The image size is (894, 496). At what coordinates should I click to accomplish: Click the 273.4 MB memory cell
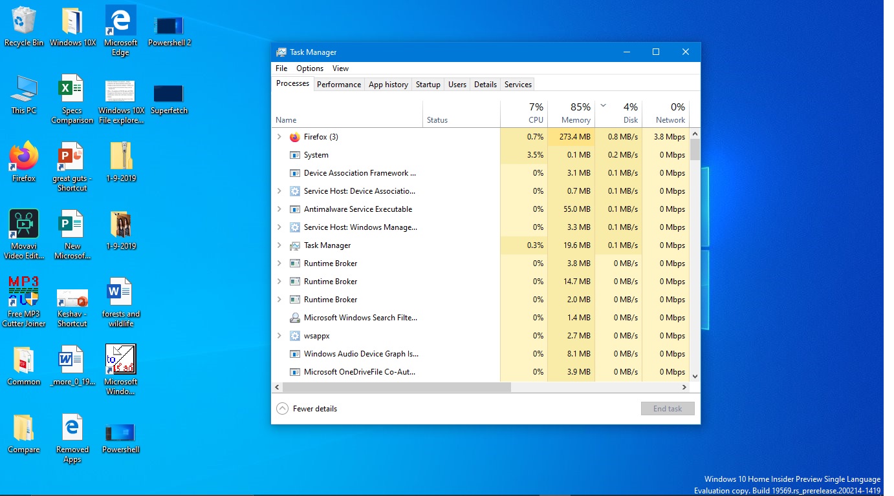click(571, 137)
